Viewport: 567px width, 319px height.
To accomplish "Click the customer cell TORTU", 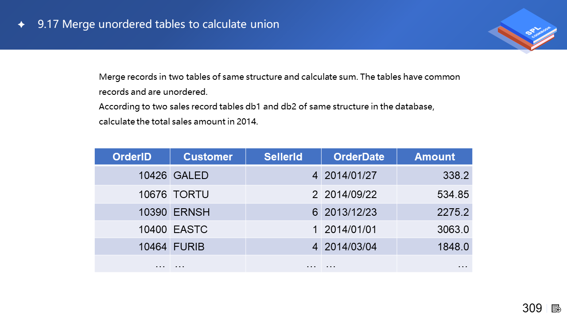I will coord(191,195).
